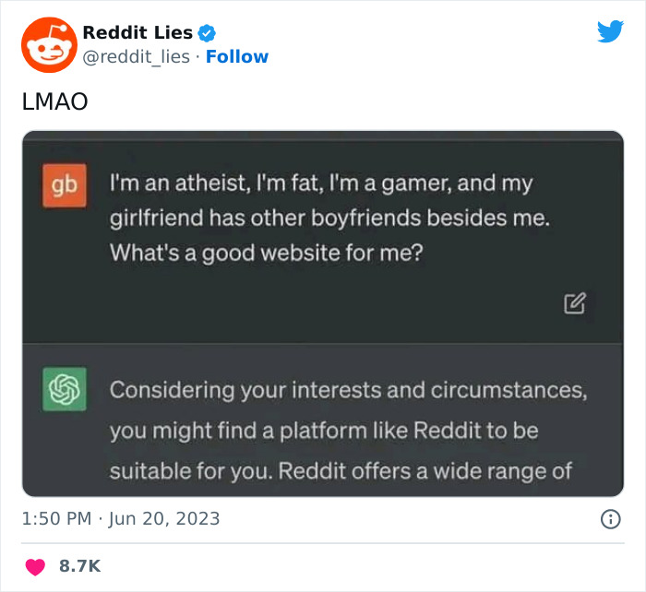Open the 1:50 PM tweet timestamp
Viewport: 646px width, 592px height.
point(55,518)
